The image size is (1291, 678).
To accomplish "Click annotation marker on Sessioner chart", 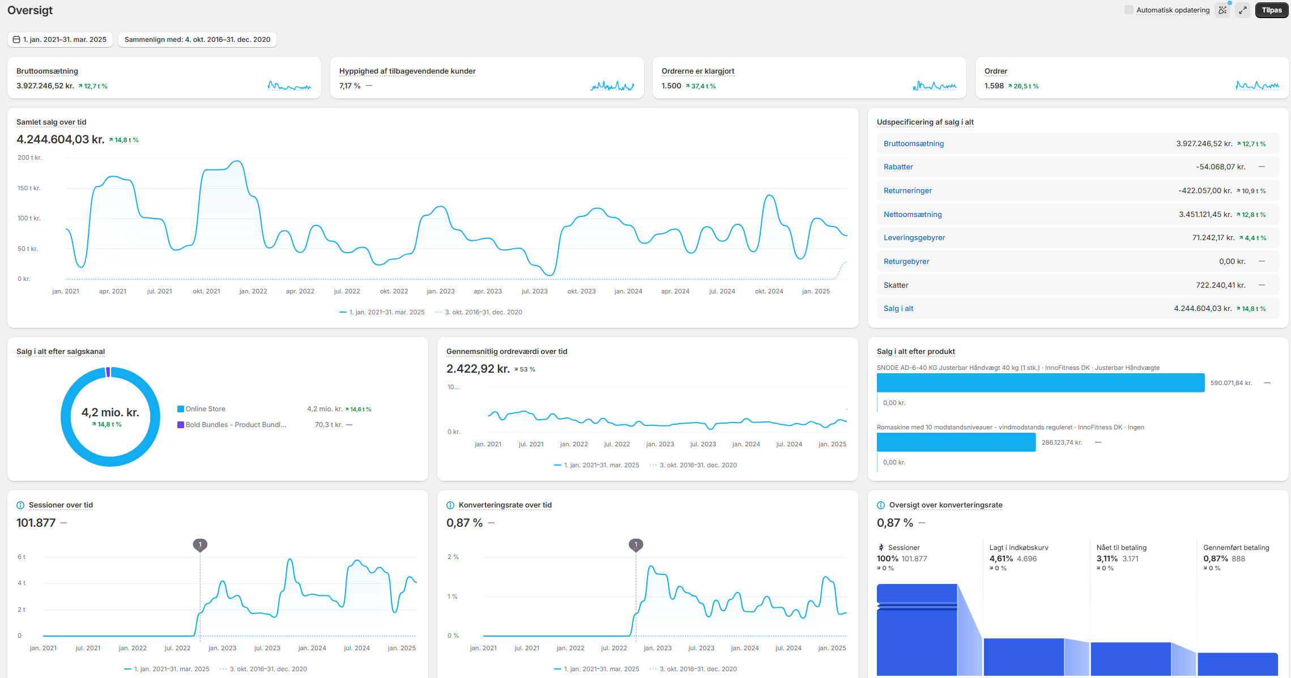I will [200, 544].
